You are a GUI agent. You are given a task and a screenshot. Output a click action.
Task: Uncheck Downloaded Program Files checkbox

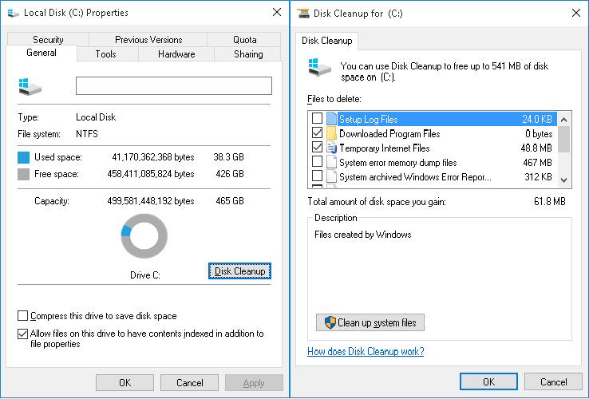pos(318,132)
